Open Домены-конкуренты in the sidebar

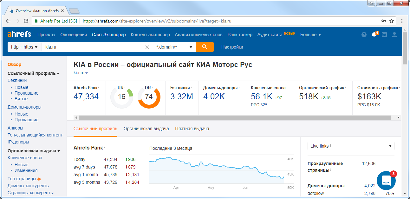point(29,186)
